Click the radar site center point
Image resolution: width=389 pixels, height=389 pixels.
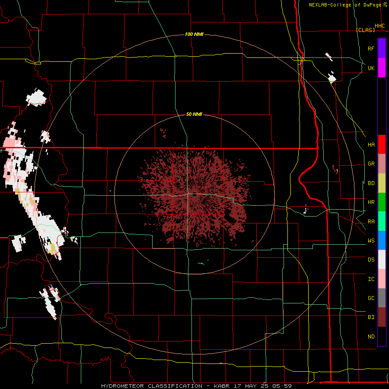tap(194, 195)
